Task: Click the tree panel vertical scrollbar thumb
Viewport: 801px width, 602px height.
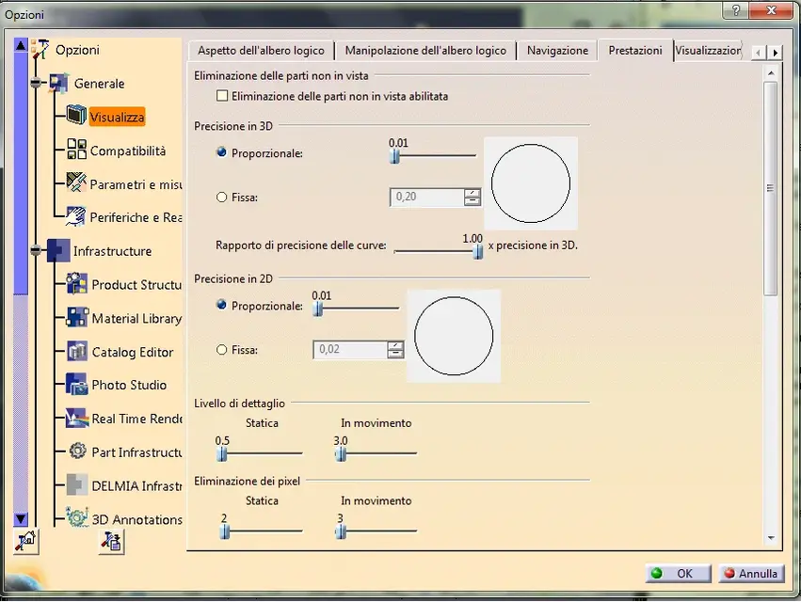Action: coord(21,174)
